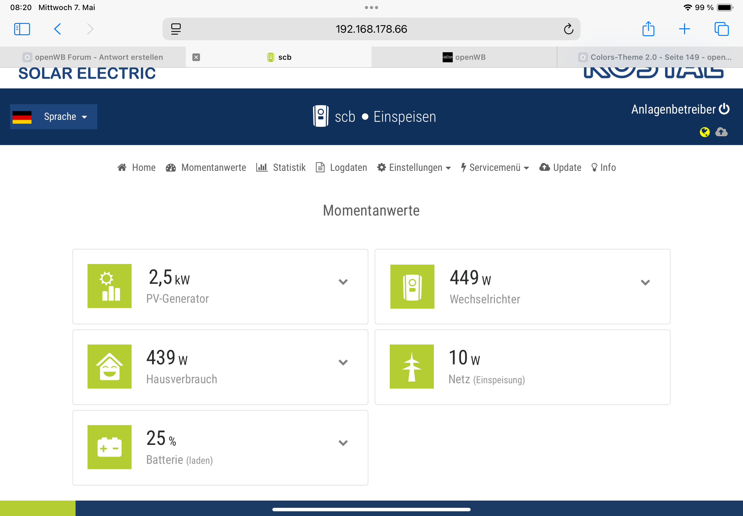The width and height of the screenshot is (743, 516).
Task: Reload the page with refresh button
Action: click(x=568, y=29)
